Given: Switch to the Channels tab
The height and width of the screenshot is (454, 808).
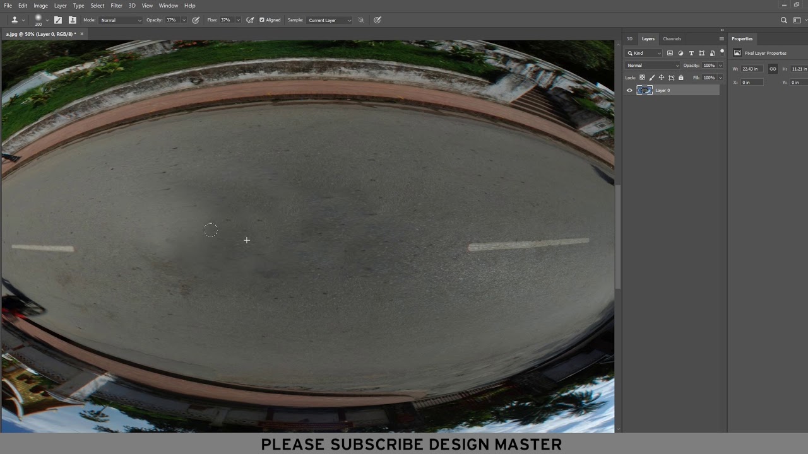Looking at the screenshot, I should [x=672, y=39].
